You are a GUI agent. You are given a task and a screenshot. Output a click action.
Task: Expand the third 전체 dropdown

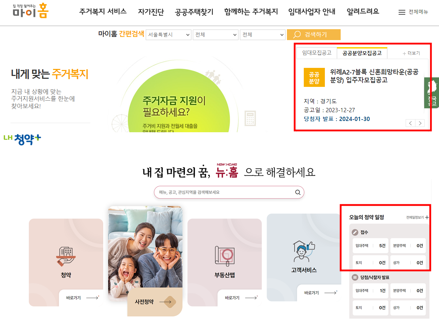click(x=262, y=34)
